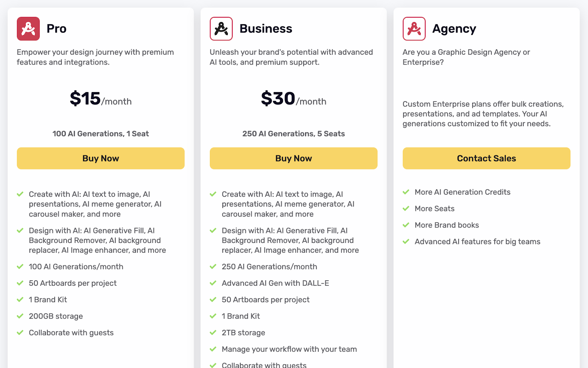The width and height of the screenshot is (588, 368).
Task: Click checkmark next to 200GB storage
Action: pos(20,316)
